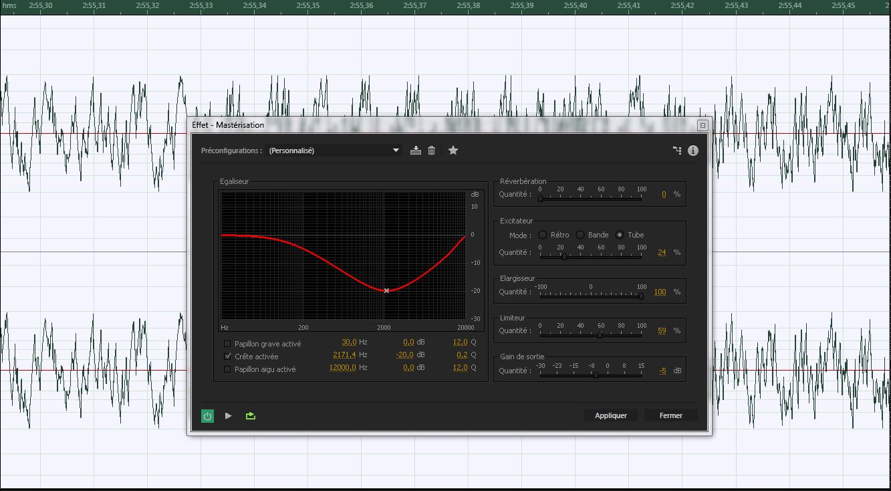Mark preset as favorite with star icon

click(453, 151)
